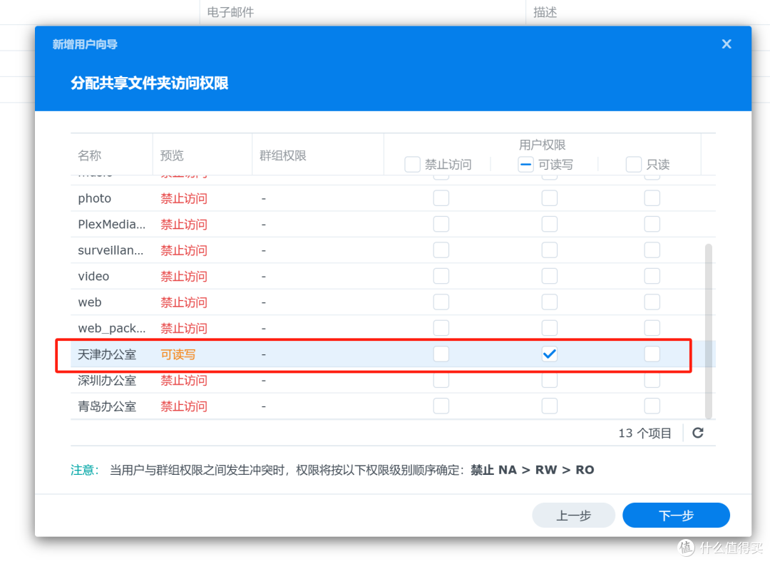This screenshot has height=564, width=770.
Task: Refresh the shared folder list
Action: pos(698,433)
